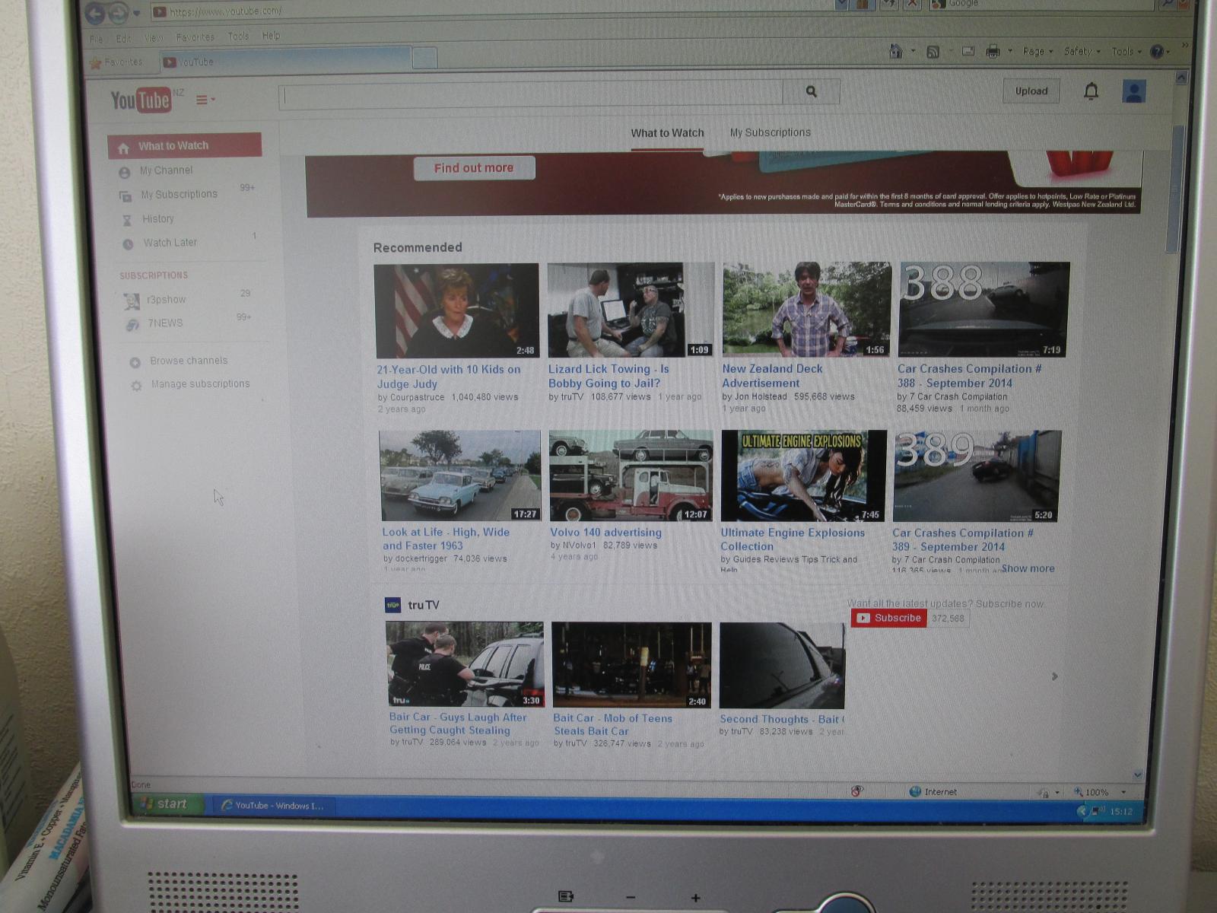Click the red Subscribe button for truTV
The height and width of the screenshot is (913, 1217).
(888, 619)
